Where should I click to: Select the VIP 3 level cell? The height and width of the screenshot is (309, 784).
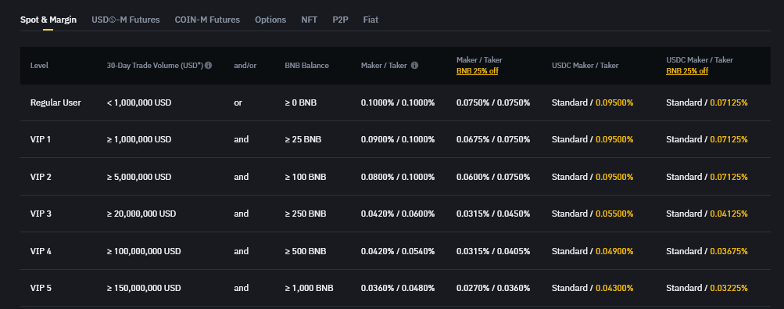(x=41, y=214)
